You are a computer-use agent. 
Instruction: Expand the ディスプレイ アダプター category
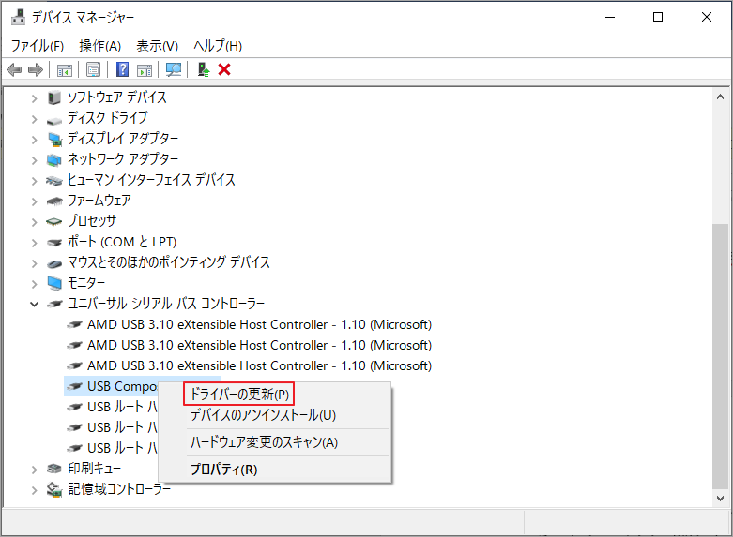(x=35, y=139)
